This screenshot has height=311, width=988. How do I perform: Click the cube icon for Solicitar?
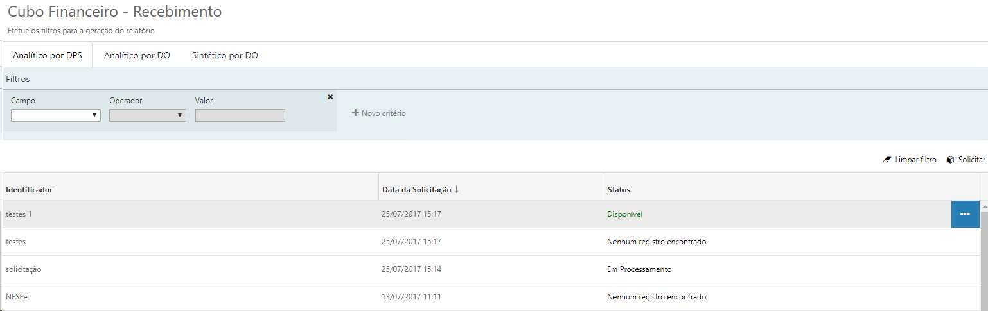click(x=950, y=160)
